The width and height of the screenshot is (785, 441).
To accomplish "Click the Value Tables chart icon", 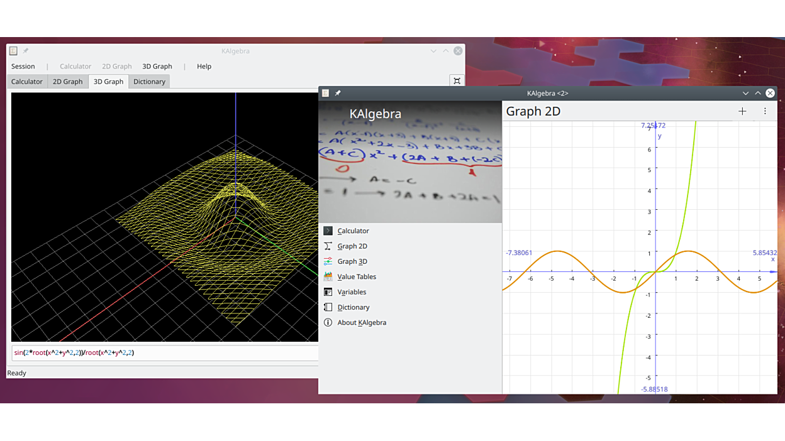I will click(328, 276).
